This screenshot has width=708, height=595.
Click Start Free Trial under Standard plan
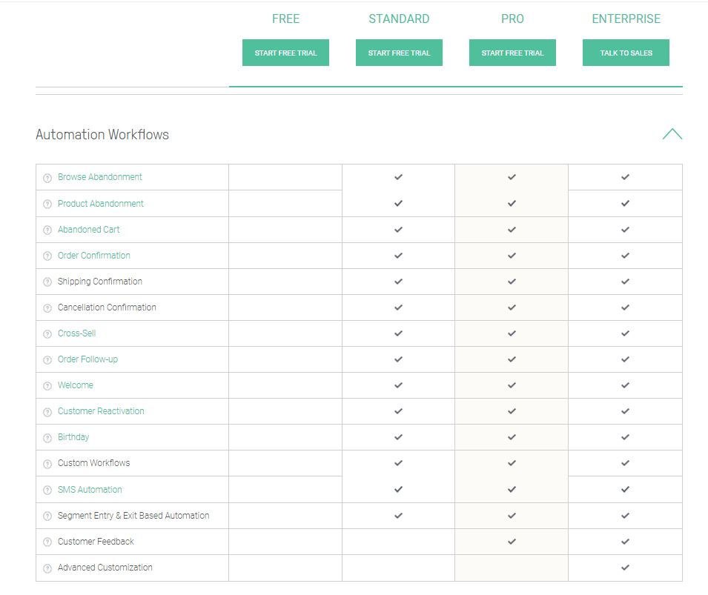(399, 53)
